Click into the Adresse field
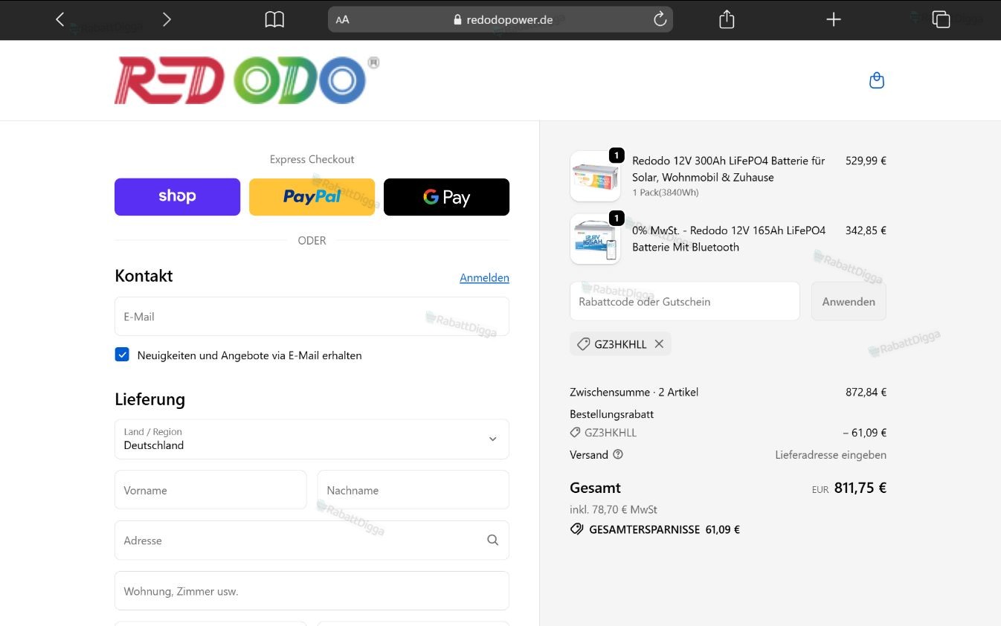Viewport: 1001px width, 626px height. pos(312,541)
